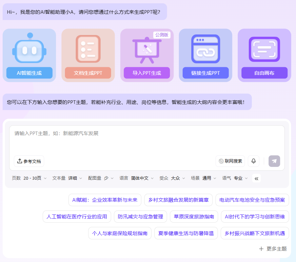This screenshot has width=296, height=262.
Task: Open the 受众 大众 dropdown
Action: [x=172, y=178]
